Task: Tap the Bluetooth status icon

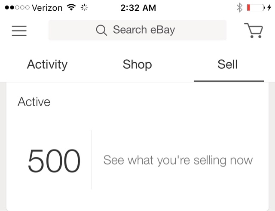Action: pos(240,8)
